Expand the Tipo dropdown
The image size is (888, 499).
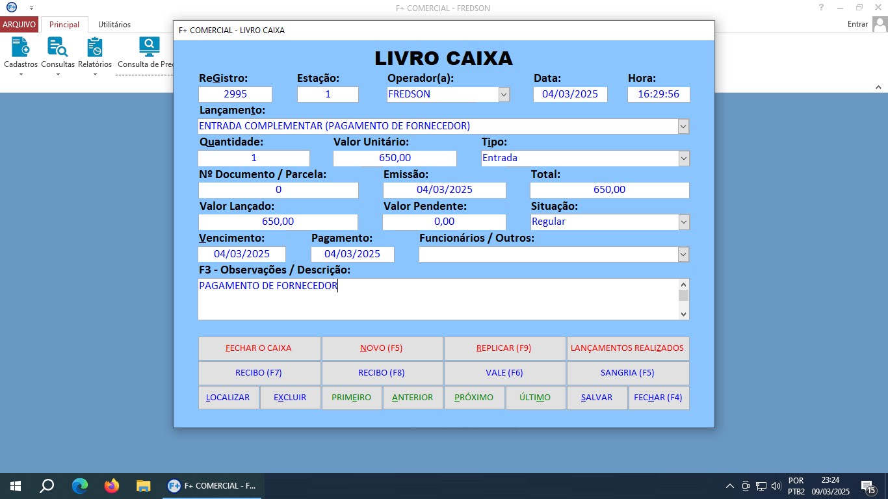tap(683, 158)
